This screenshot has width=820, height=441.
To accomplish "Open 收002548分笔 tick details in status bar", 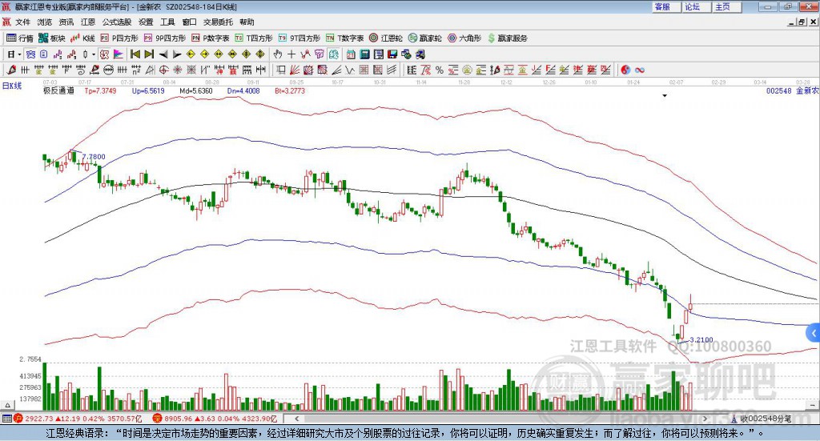I will point(761,419).
